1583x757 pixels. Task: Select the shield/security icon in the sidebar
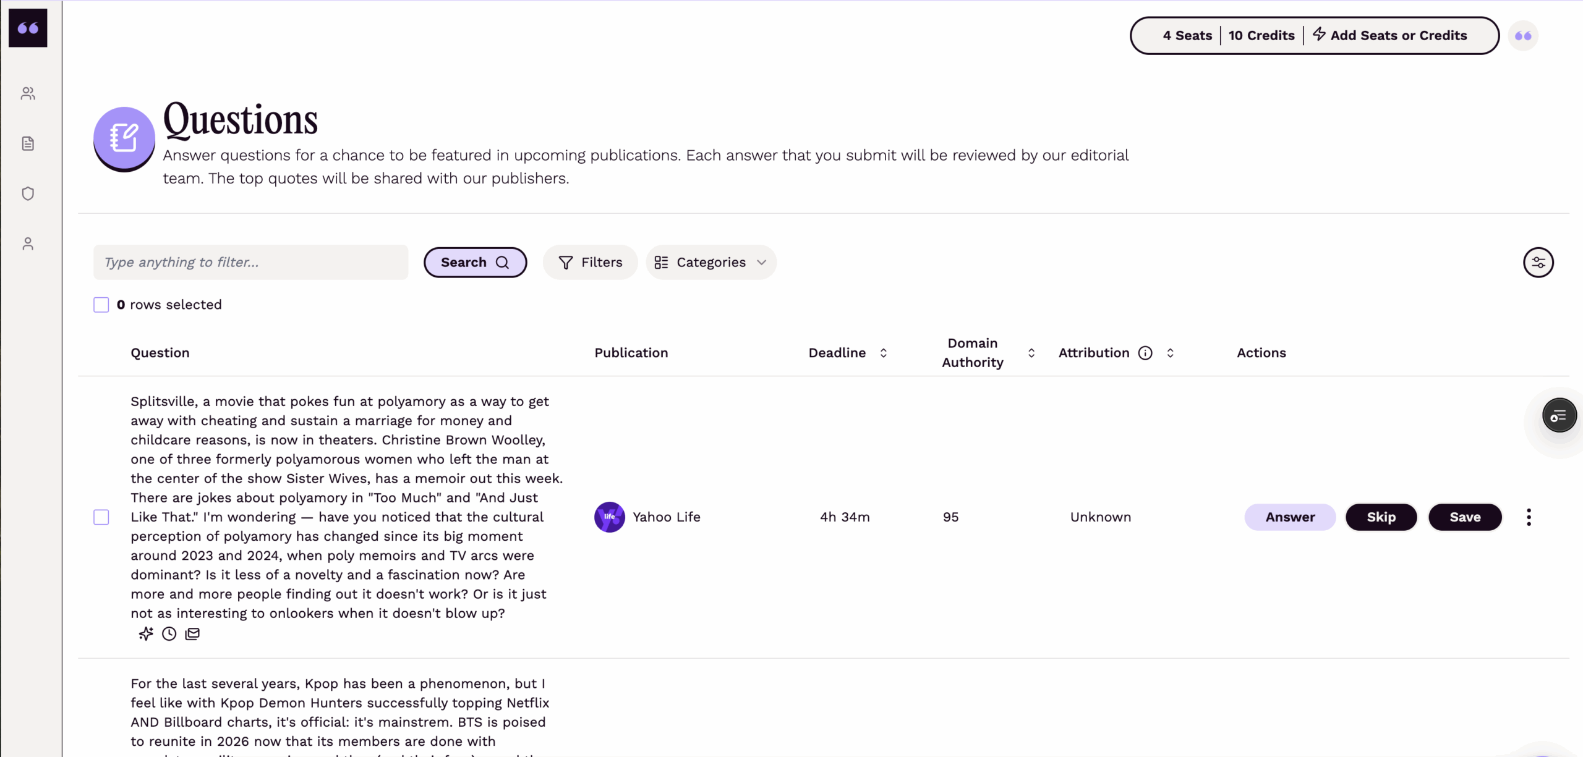click(27, 193)
